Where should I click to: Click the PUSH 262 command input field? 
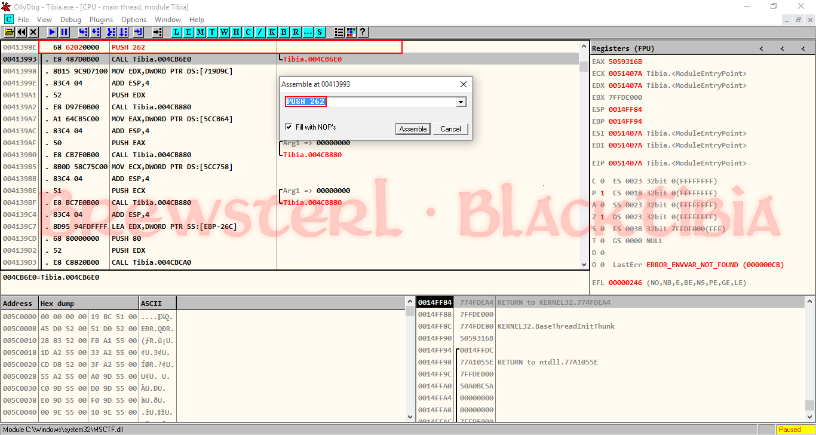tap(370, 102)
